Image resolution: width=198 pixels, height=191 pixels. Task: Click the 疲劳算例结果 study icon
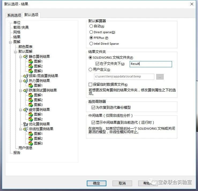pos(26,110)
